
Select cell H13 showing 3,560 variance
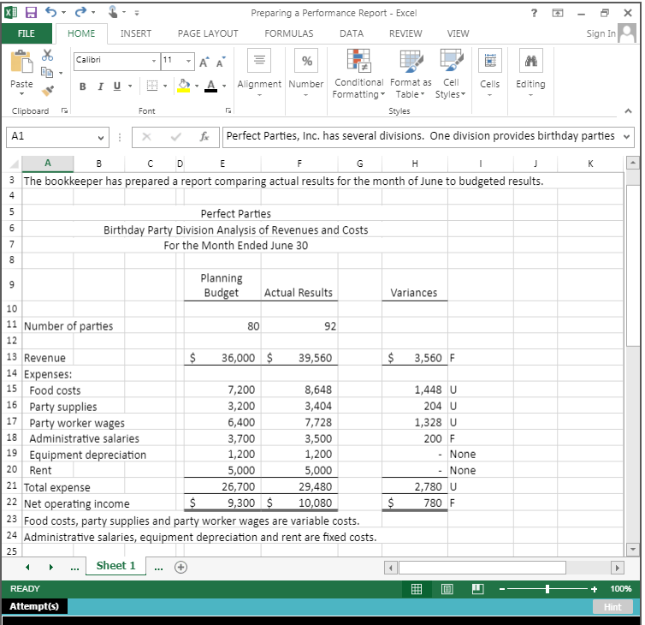click(415, 357)
